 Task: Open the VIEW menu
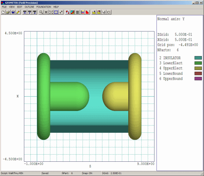click(x=12, y=7)
